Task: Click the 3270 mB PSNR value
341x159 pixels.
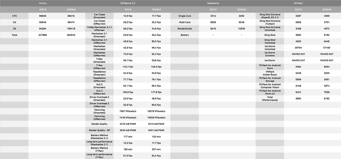Action: [128, 124]
